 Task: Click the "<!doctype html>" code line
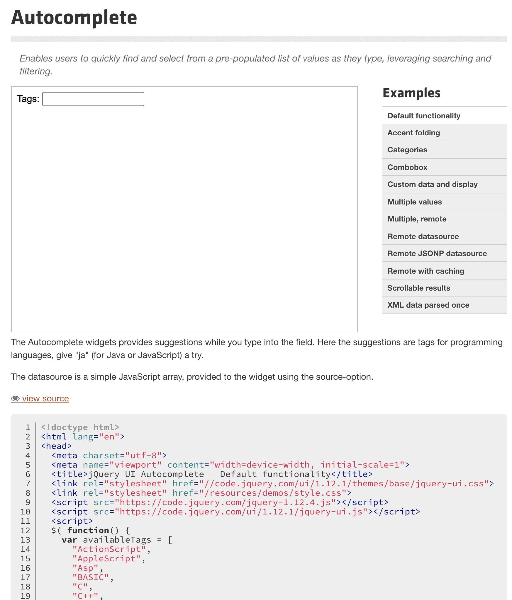pyautogui.click(x=80, y=427)
